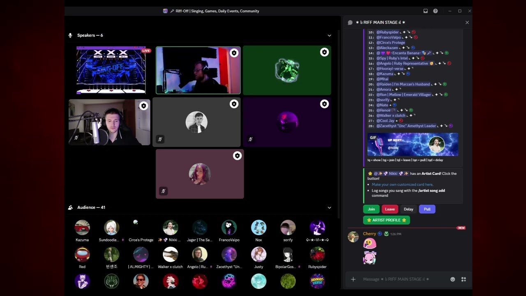Click muted mic icon on purple orb tile
This screenshot has width=526, height=296.
250,139
